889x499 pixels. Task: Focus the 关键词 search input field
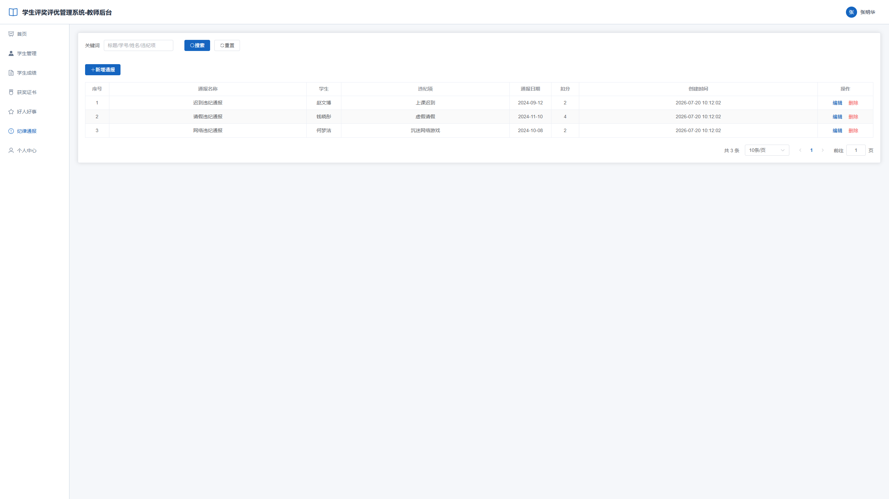pos(138,45)
